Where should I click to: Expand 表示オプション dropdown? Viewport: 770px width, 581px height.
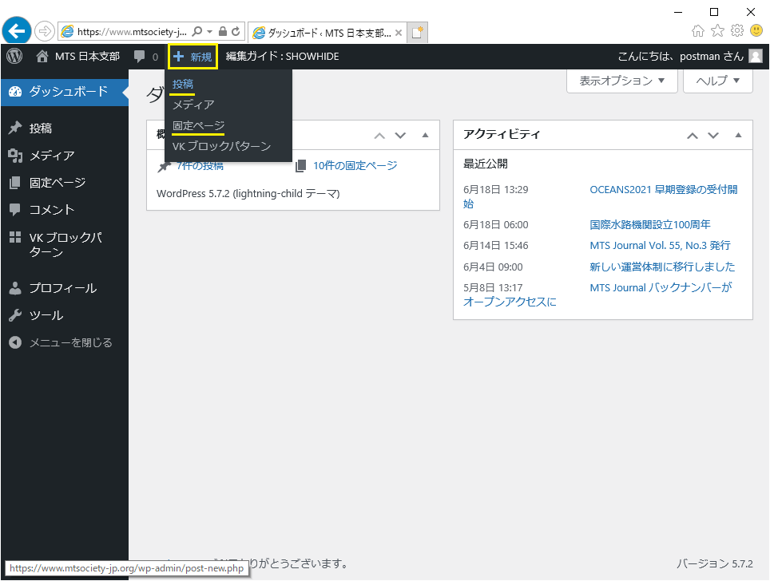pos(621,81)
